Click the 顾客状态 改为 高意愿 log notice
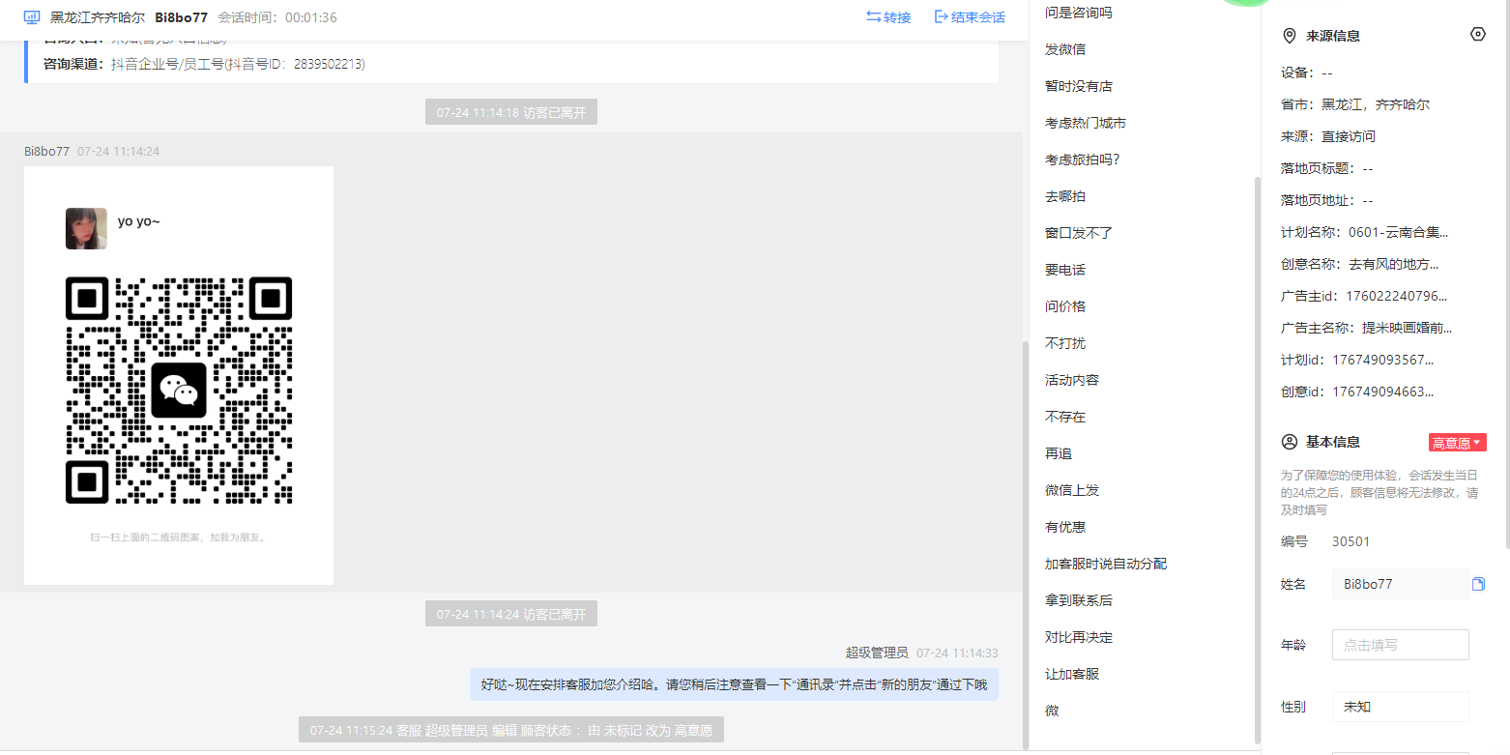The image size is (1510, 755). [510, 730]
